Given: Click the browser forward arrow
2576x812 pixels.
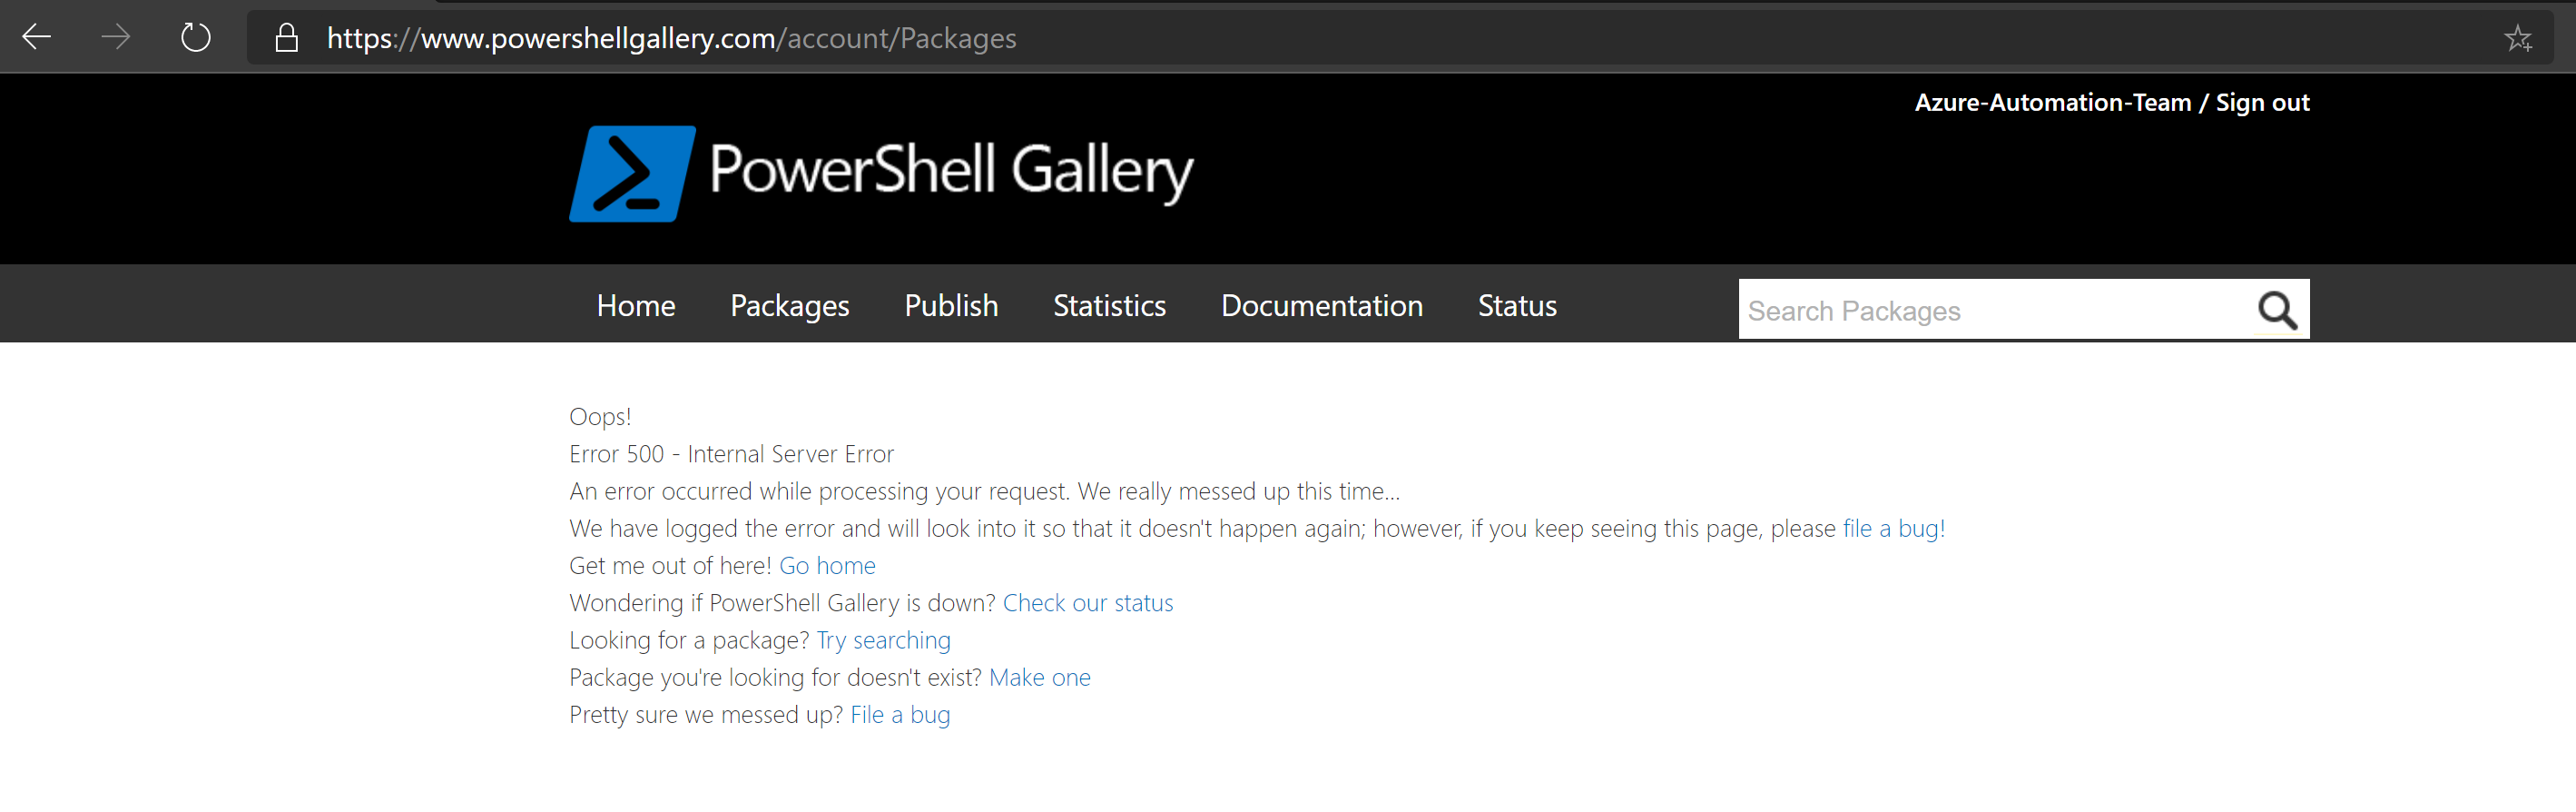Looking at the screenshot, I should point(116,36).
